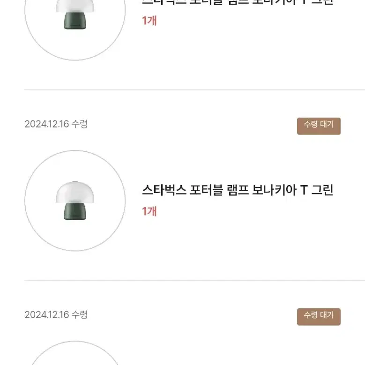This screenshot has height=365, width=365.
Task: Click the word 그린 in the middle product title
Action: pyautogui.click(x=322, y=190)
